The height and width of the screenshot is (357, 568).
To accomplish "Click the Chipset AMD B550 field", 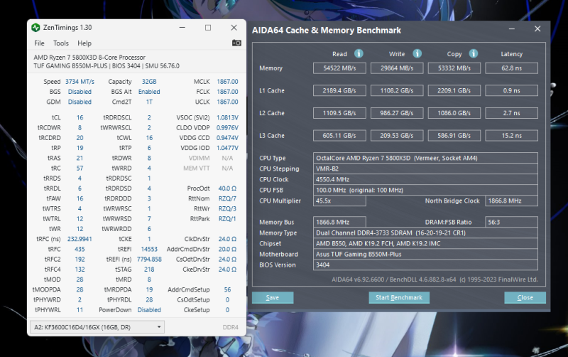I will pos(425,243).
